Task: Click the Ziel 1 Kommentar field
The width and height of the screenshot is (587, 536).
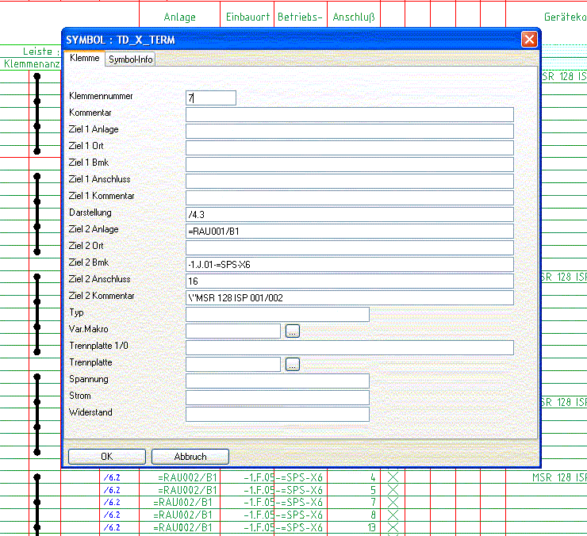Action: click(x=350, y=198)
